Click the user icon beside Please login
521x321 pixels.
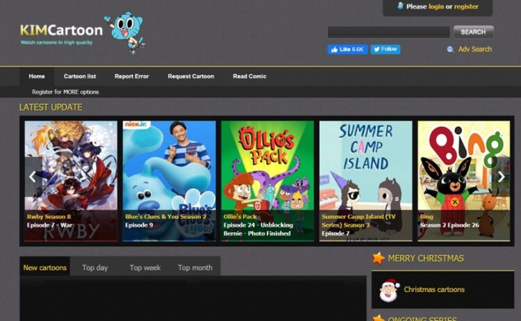pyautogui.click(x=400, y=6)
